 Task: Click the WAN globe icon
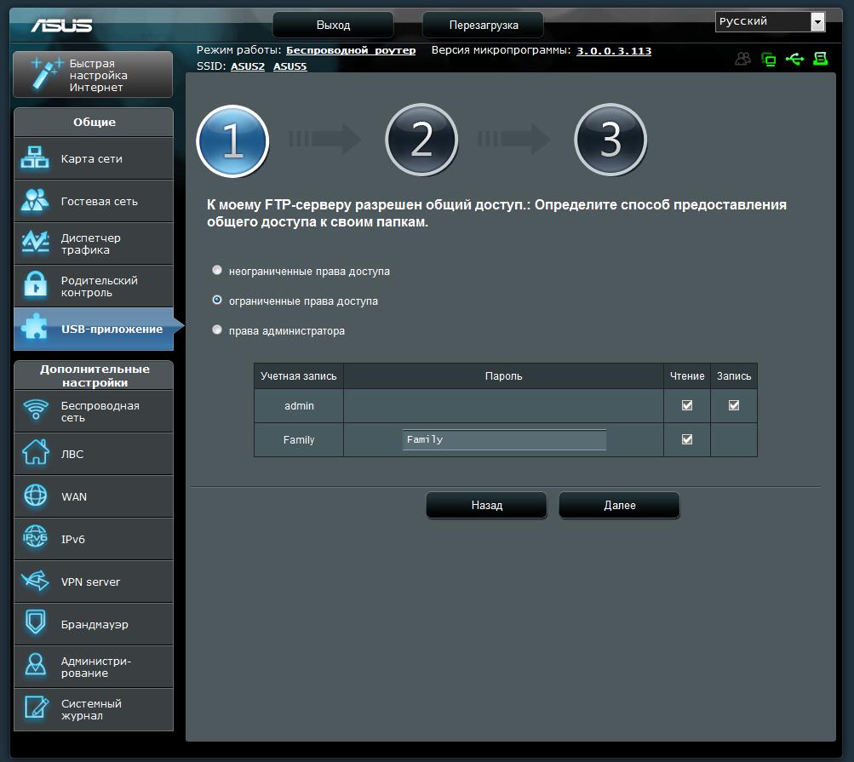click(x=36, y=496)
